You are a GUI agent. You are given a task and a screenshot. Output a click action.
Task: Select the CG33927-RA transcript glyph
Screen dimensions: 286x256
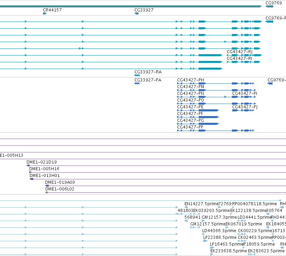coord(137,75)
